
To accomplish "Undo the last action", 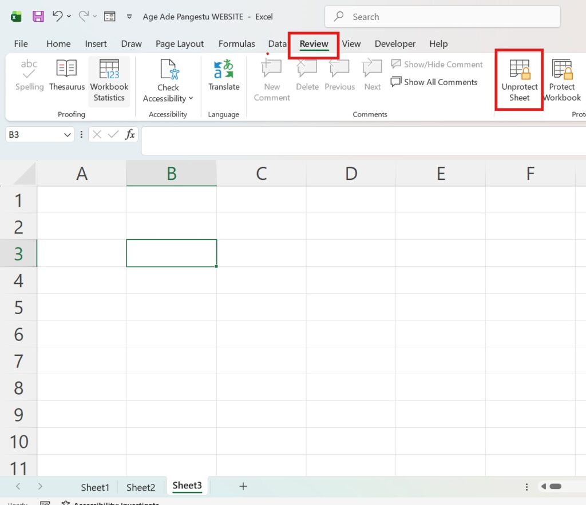I will click(x=57, y=17).
